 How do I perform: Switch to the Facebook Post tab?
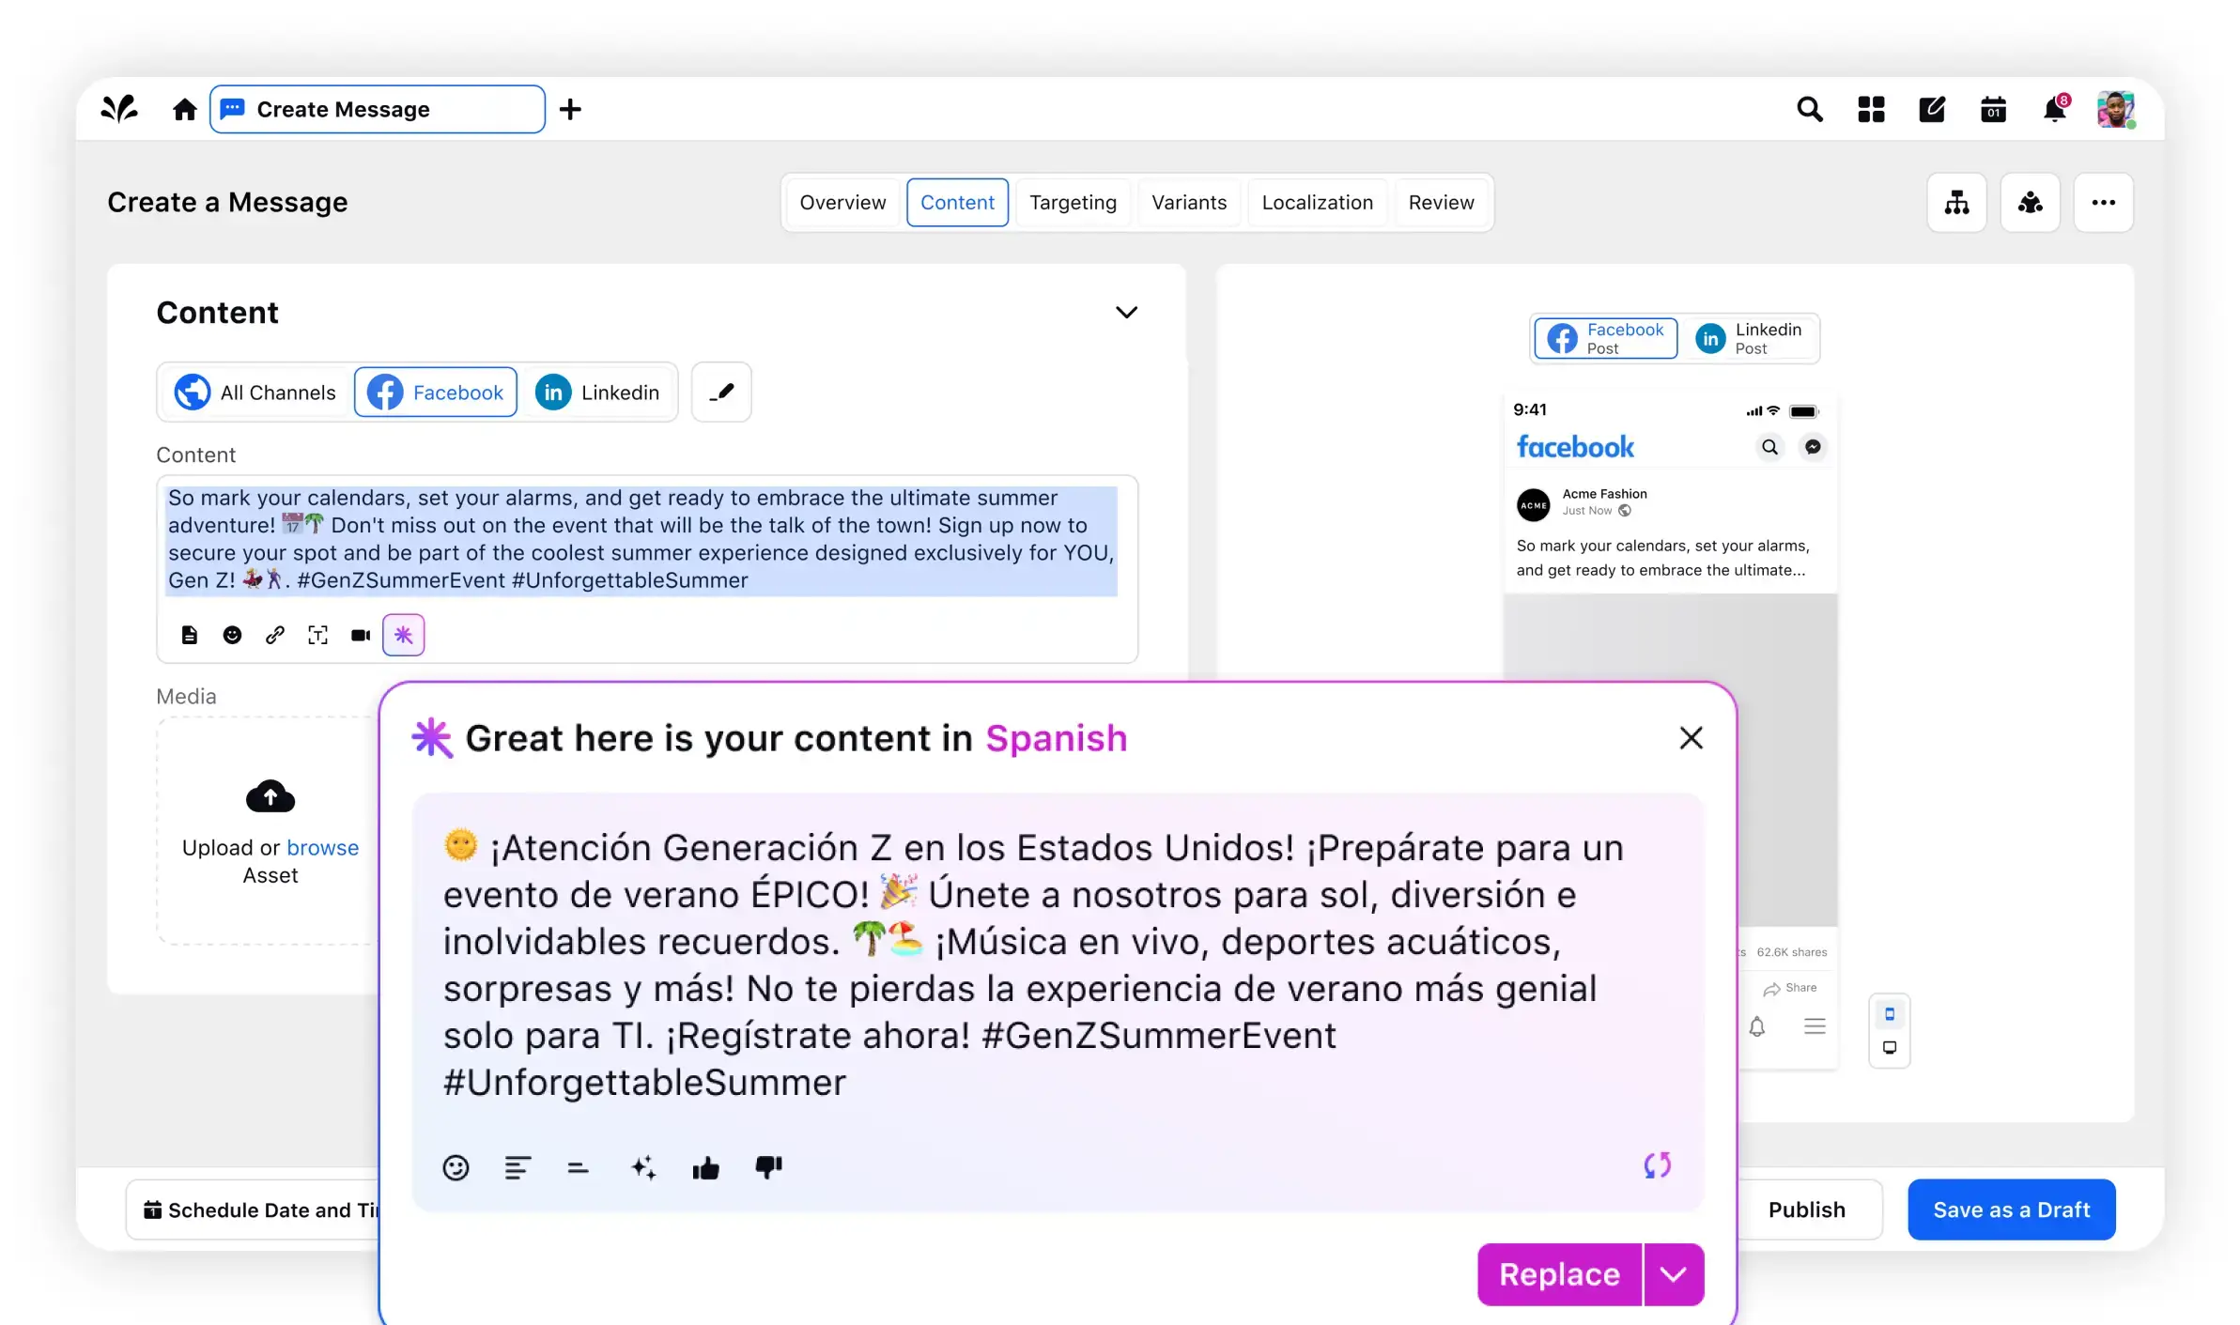click(x=1604, y=336)
